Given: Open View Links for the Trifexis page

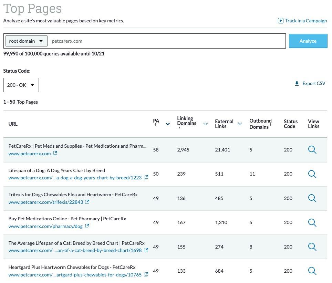Looking at the screenshot, I should pyautogui.click(x=312, y=198).
